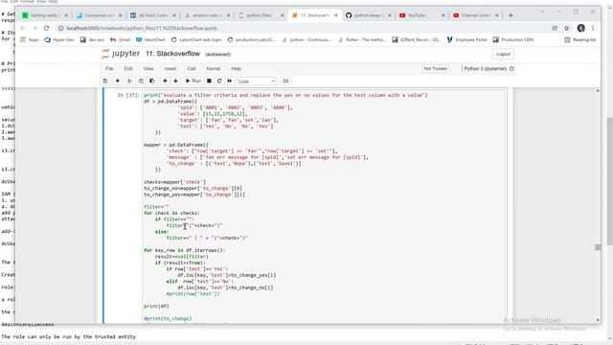This screenshot has height=345, width=613.
Task: Open the Production SSRS bookmark
Action: 513,39
